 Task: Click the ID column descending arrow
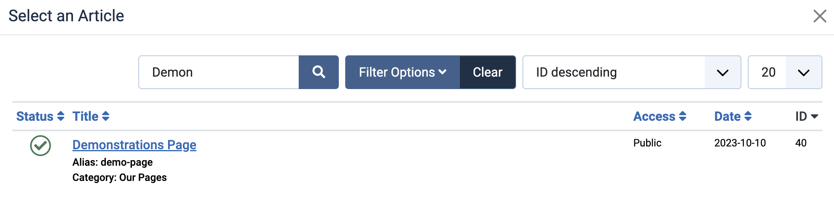(814, 116)
